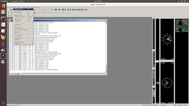Click the green Play button

[x=40, y=13]
